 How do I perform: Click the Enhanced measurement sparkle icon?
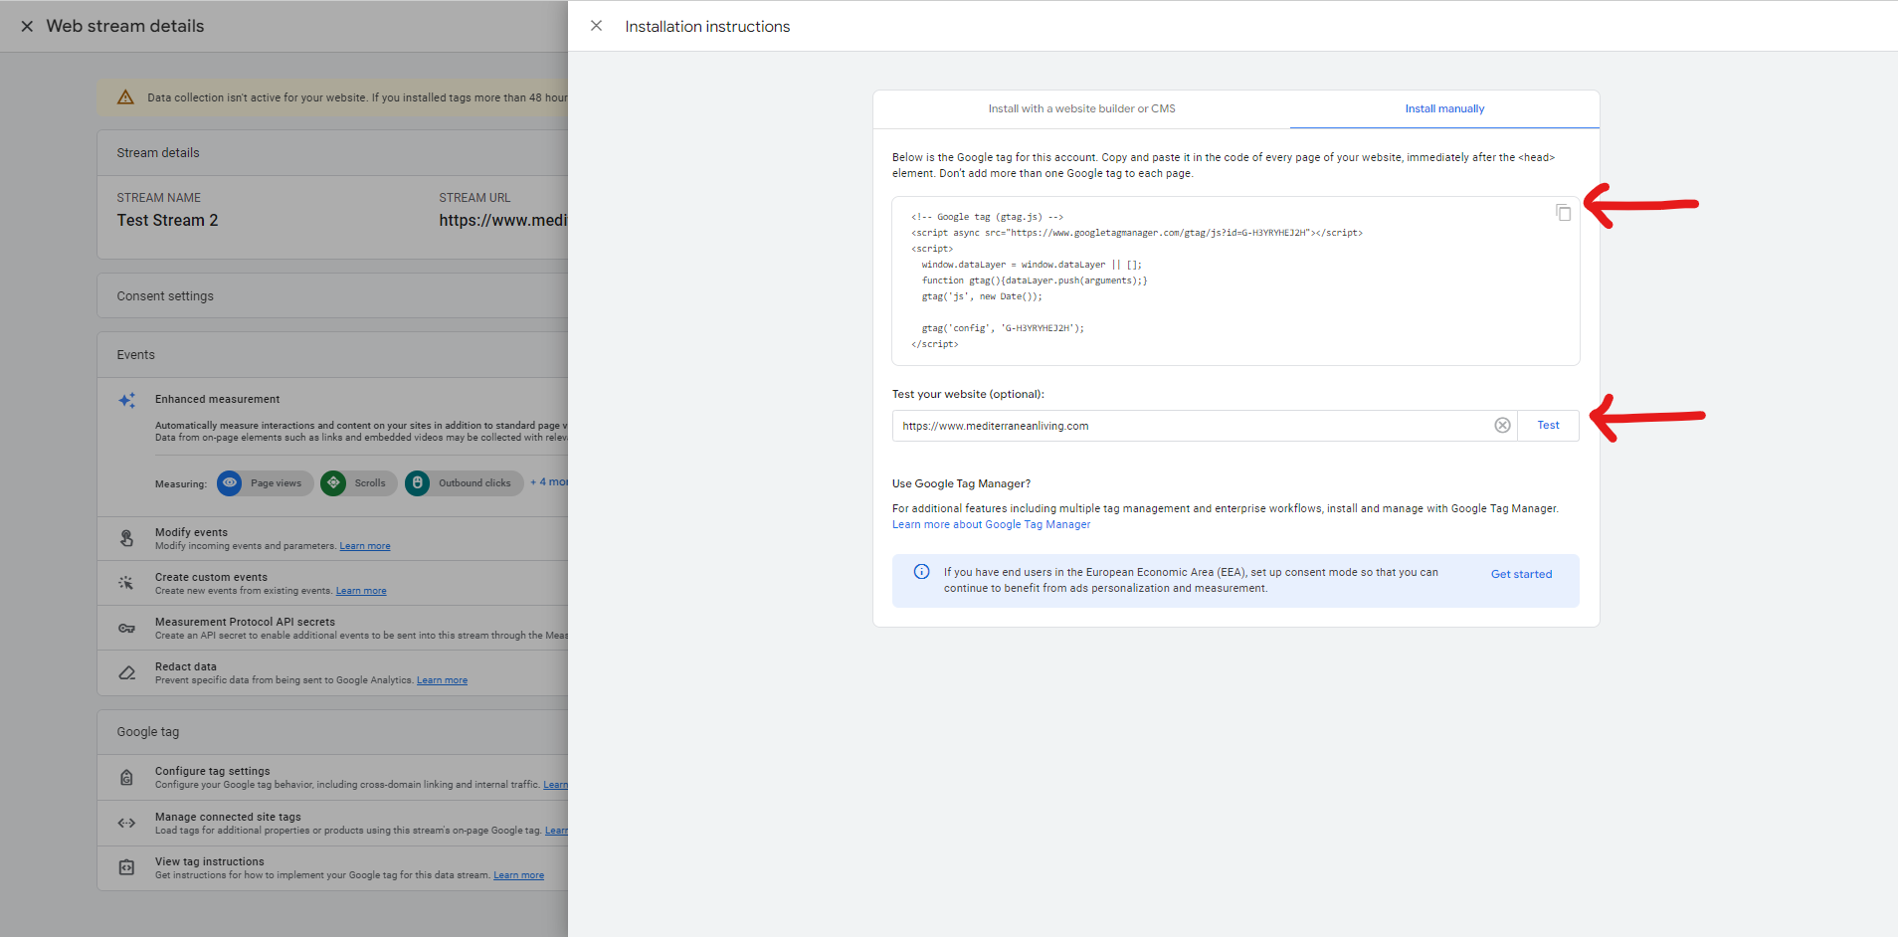tap(127, 400)
